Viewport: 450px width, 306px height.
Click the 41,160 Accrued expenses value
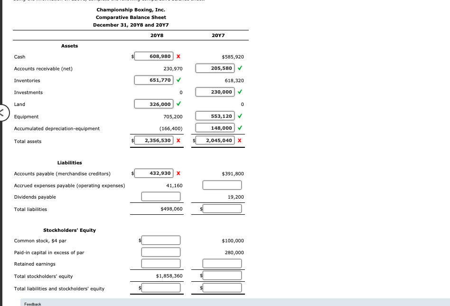tap(174, 186)
